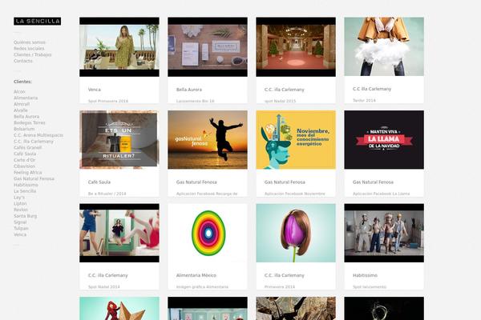Open C.C. Arena Multiespacio client link
The image size is (481, 320).
tap(38, 135)
